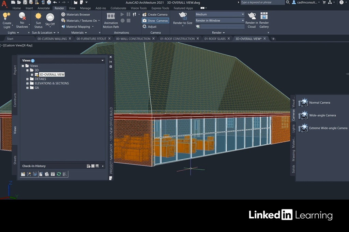Select the Wide-angle Camera tool
The width and height of the screenshot is (349, 232).
click(322, 115)
